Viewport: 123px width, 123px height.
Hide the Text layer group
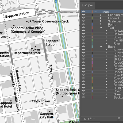tap(83, 27)
